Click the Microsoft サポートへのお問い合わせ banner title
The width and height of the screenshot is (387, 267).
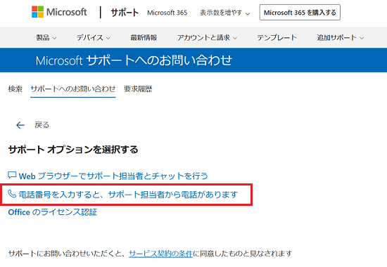(x=134, y=60)
